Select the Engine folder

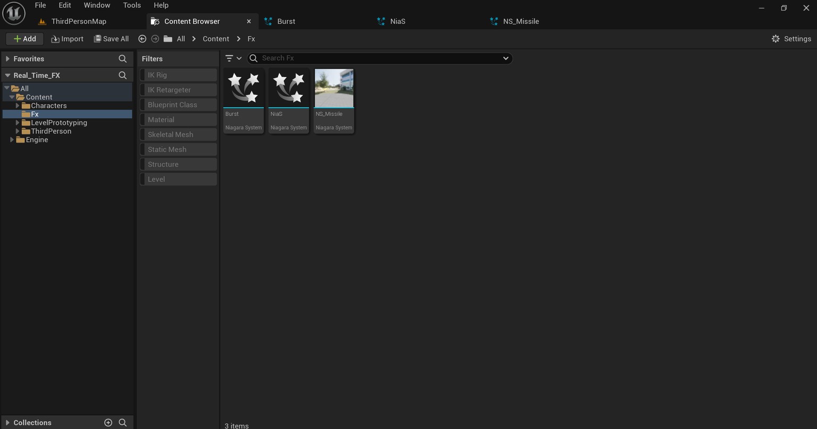[37, 139]
